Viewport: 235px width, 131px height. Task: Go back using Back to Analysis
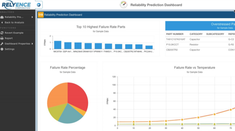tap(14, 23)
